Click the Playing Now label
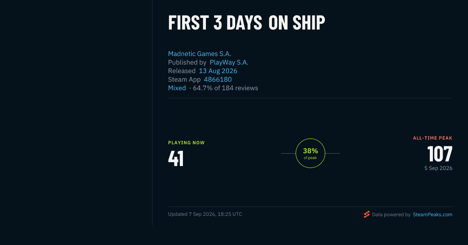 click(x=186, y=143)
